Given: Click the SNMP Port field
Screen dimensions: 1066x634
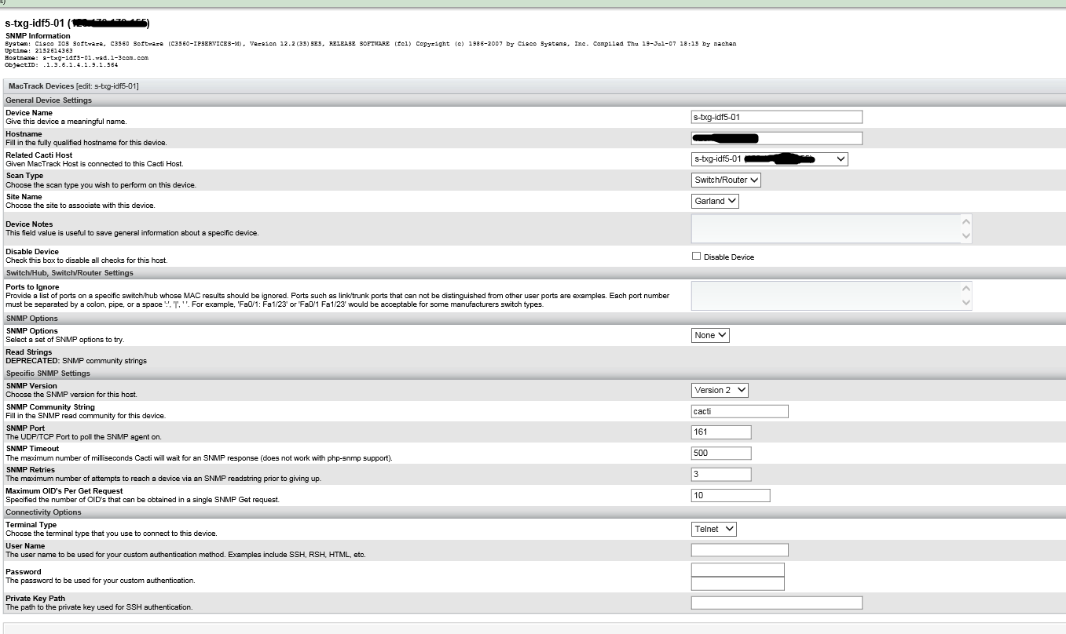Looking at the screenshot, I should 721,432.
